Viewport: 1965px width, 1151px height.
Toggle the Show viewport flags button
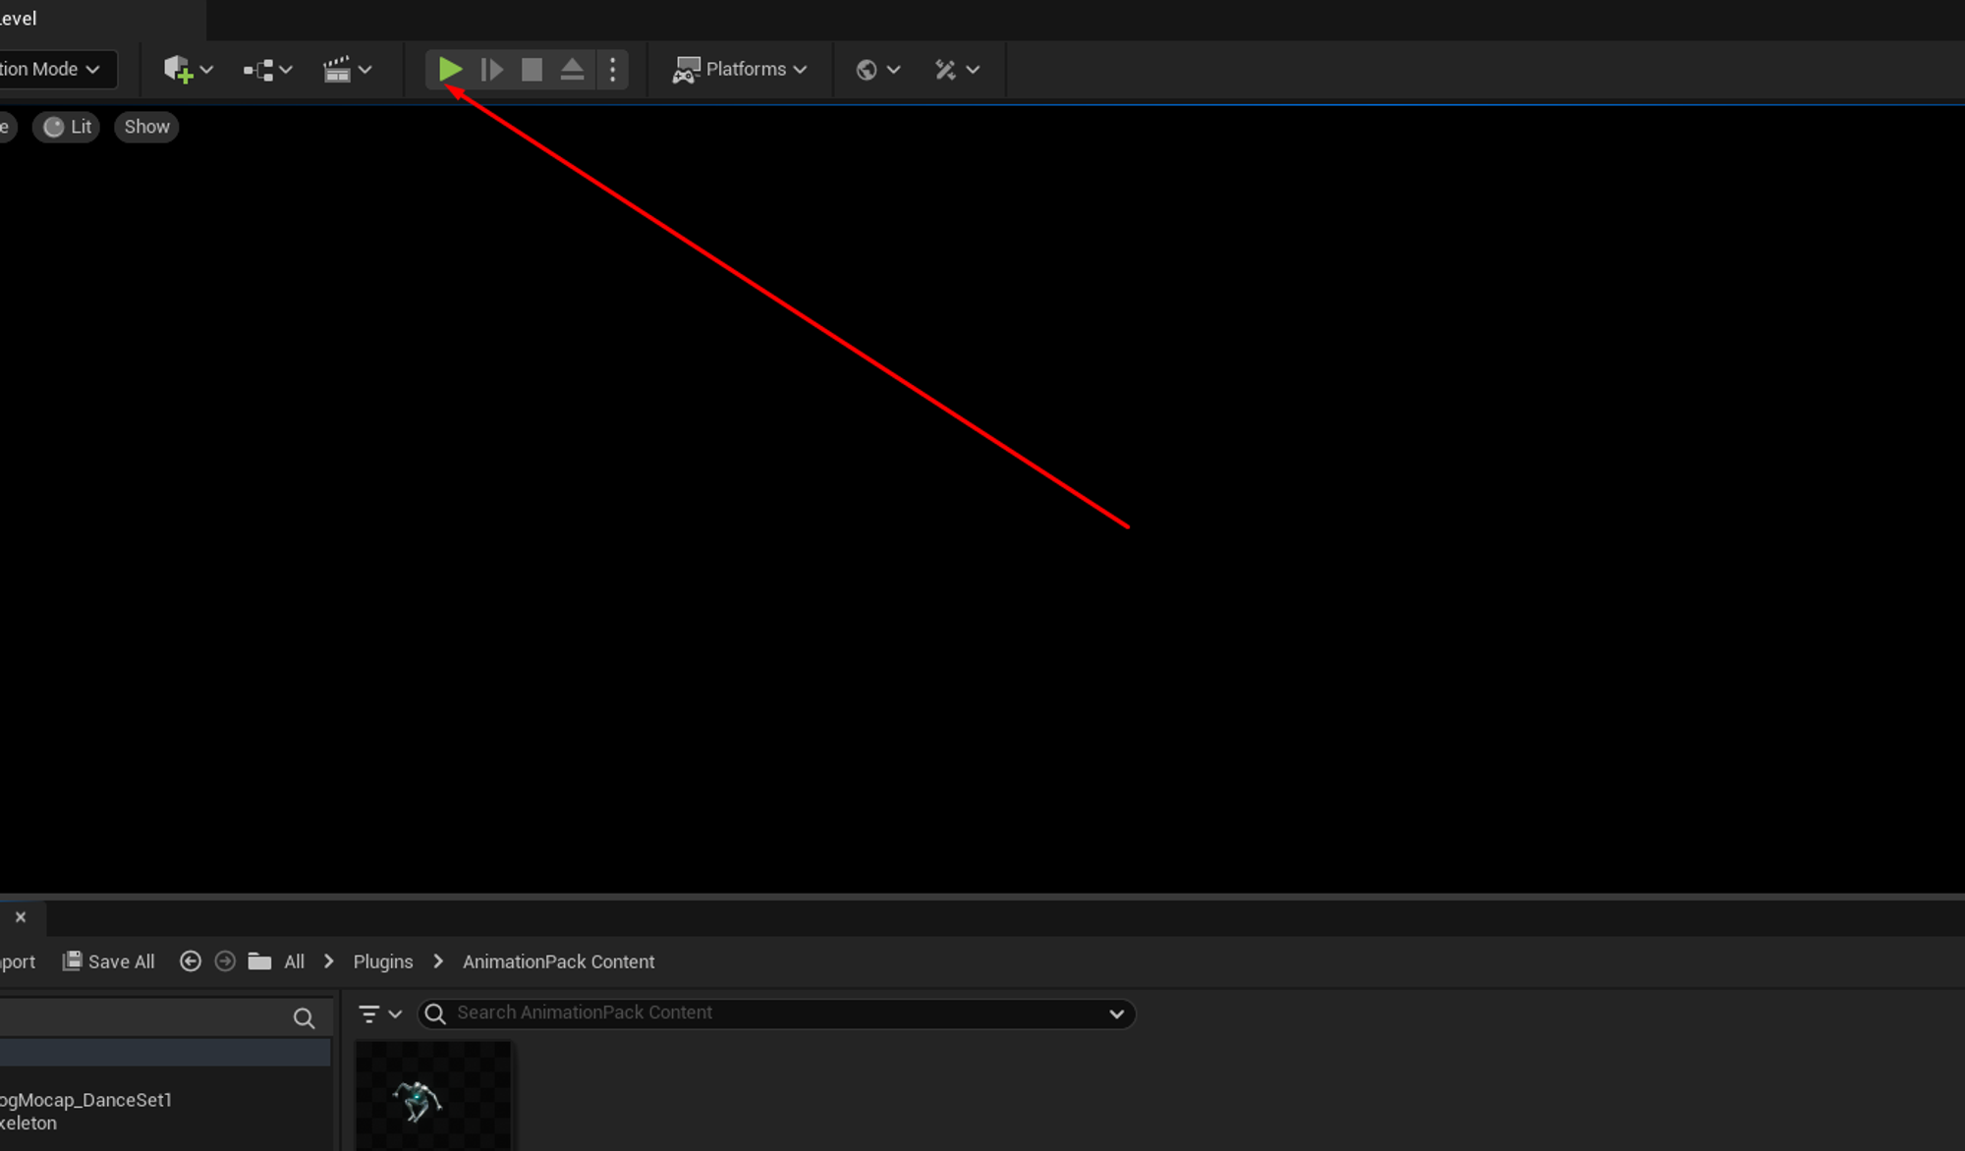pyautogui.click(x=145, y=126)
